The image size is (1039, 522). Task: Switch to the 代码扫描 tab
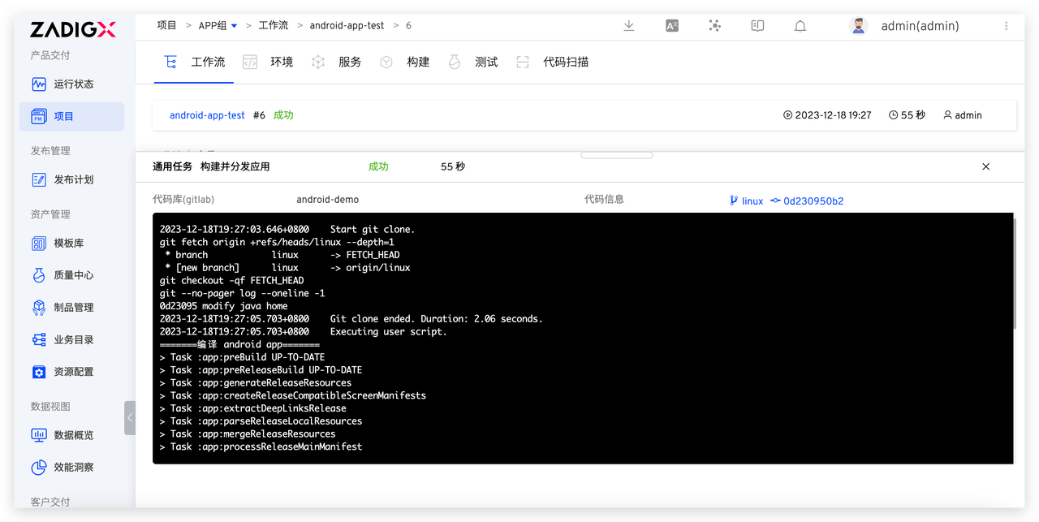pyautogui.click(x=565, y=63)
